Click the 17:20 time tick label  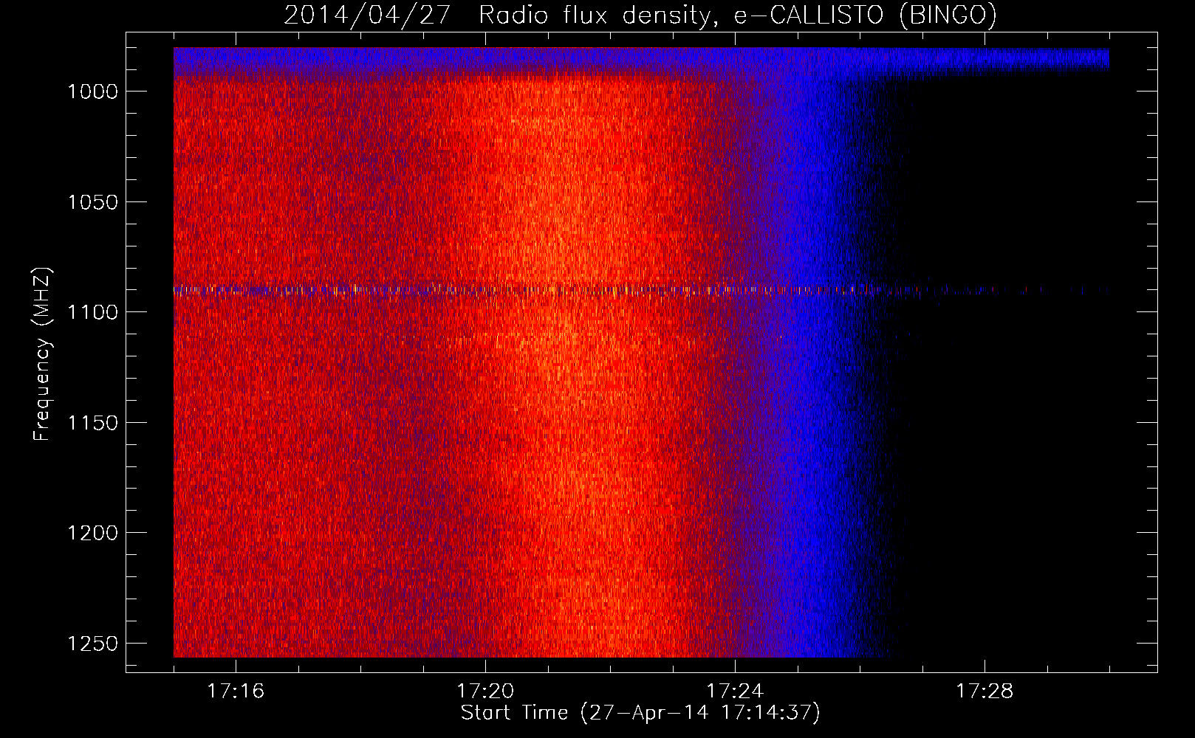(485, 691)
